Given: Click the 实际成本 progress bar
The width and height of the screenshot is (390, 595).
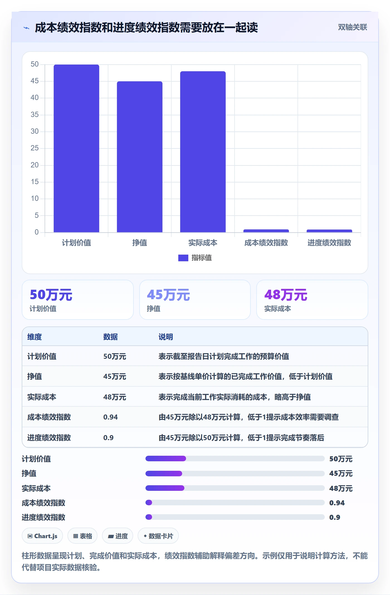Looking at the screenshot, I should [235, 488].
